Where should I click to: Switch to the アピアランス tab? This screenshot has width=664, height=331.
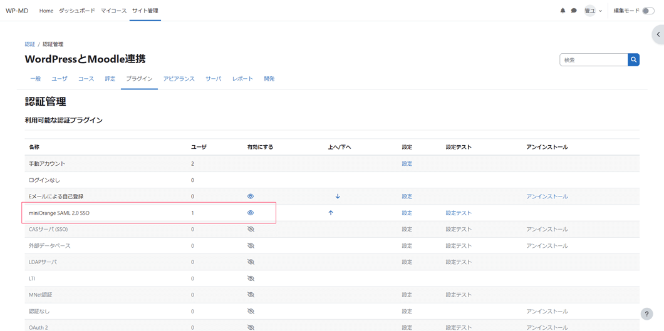point(179,79)
